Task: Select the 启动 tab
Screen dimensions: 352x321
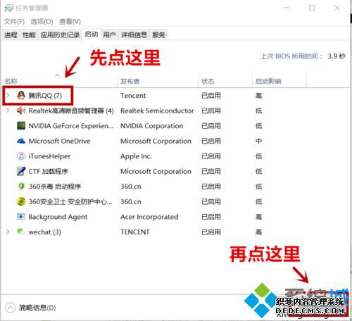Action: [x=92, y=34]
